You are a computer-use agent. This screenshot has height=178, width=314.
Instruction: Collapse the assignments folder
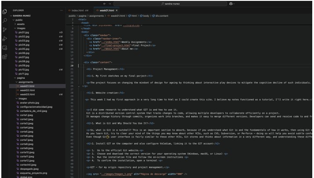(x=25, y=82)
